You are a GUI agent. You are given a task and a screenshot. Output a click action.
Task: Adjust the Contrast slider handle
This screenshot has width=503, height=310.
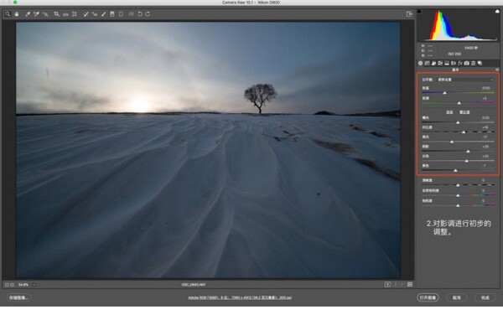(x=464, y=132)
